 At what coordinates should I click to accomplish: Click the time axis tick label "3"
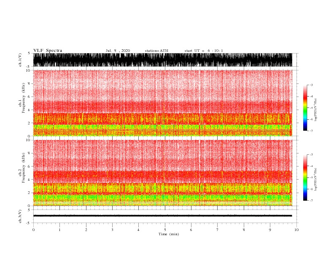[x=112, y=230]
